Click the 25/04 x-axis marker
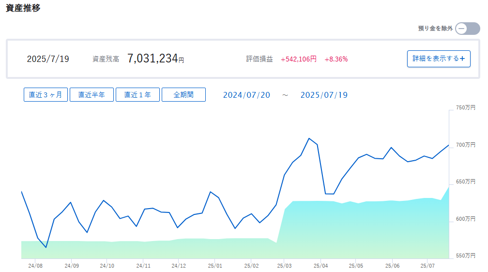488x272 pixels. pyautogui.click(x=320, y=266)
